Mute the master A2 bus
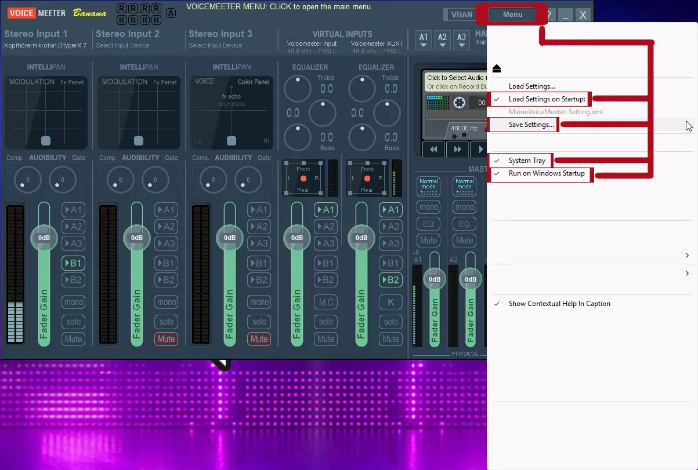Image resolution: width=698 pixels, height=470 pixels. point(464,240)
